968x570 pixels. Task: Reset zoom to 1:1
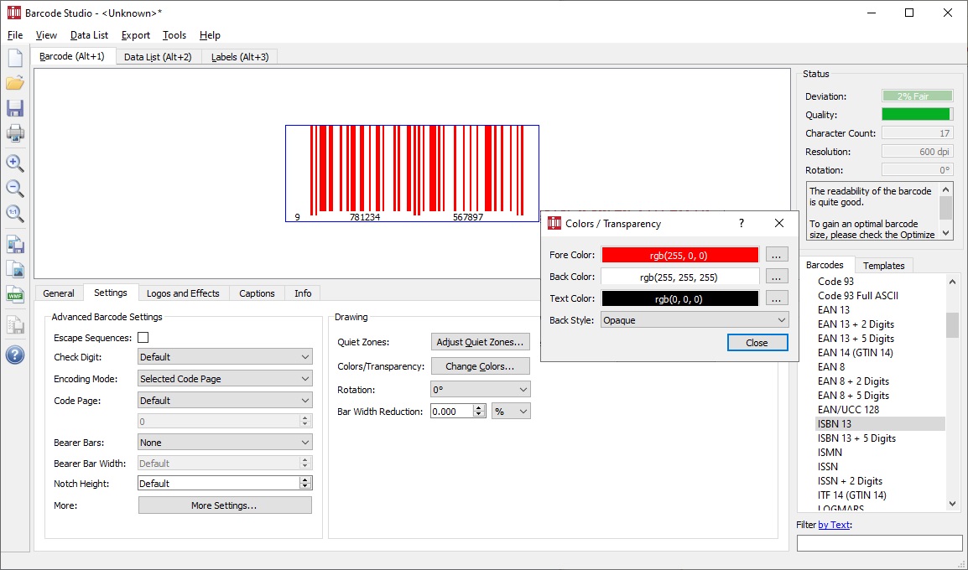pos(15,214)
